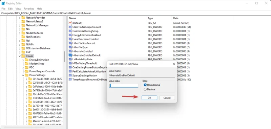Image resolution: width=271 pixels, height=129 pixels.
Task: Click the ModernSleep folder icon
Action: 27,64
